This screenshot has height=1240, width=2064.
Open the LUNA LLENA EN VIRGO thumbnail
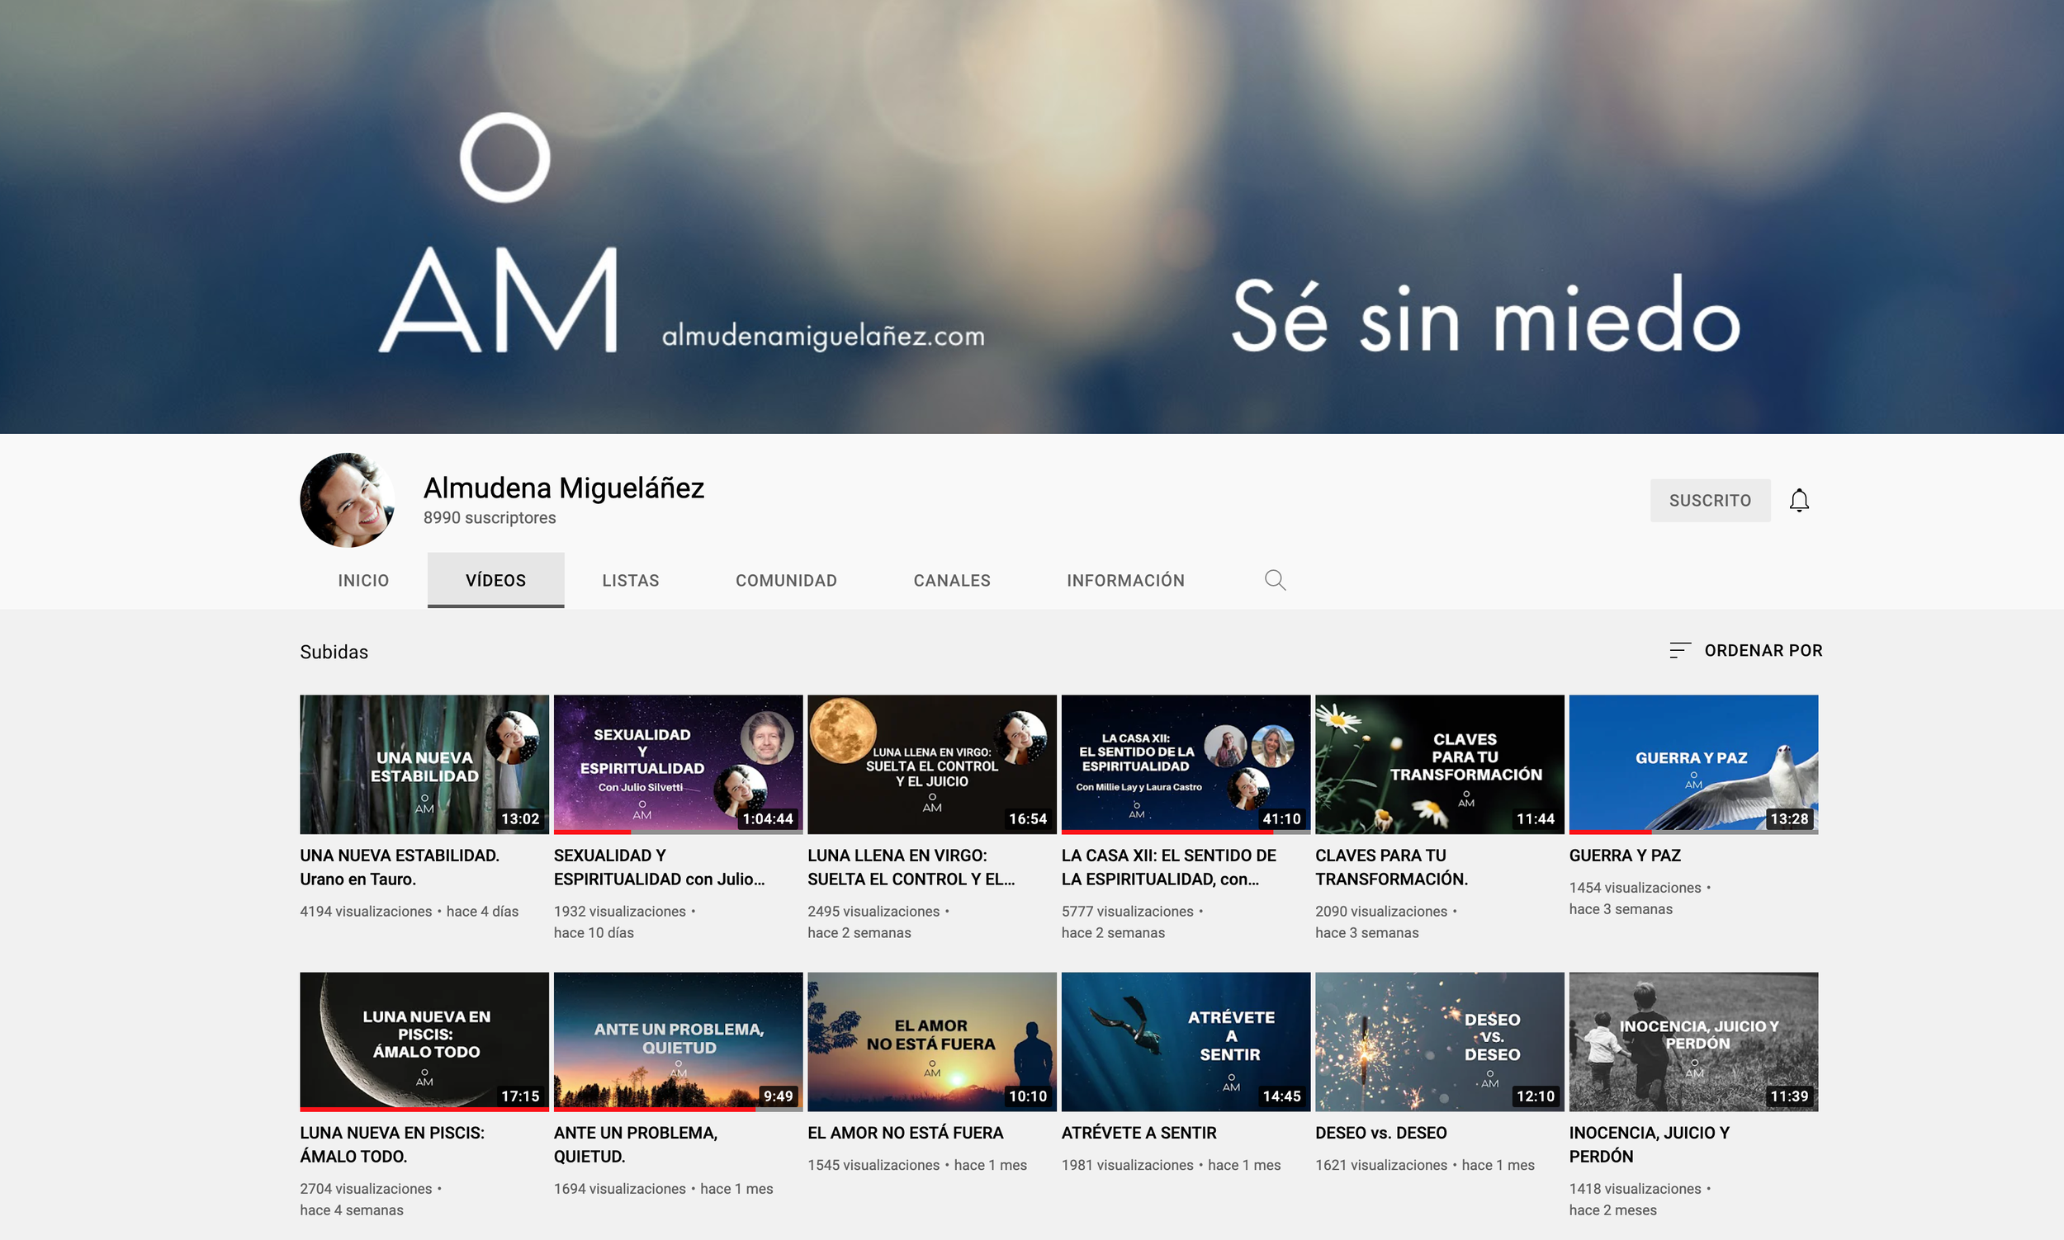(x=932, y=765)
